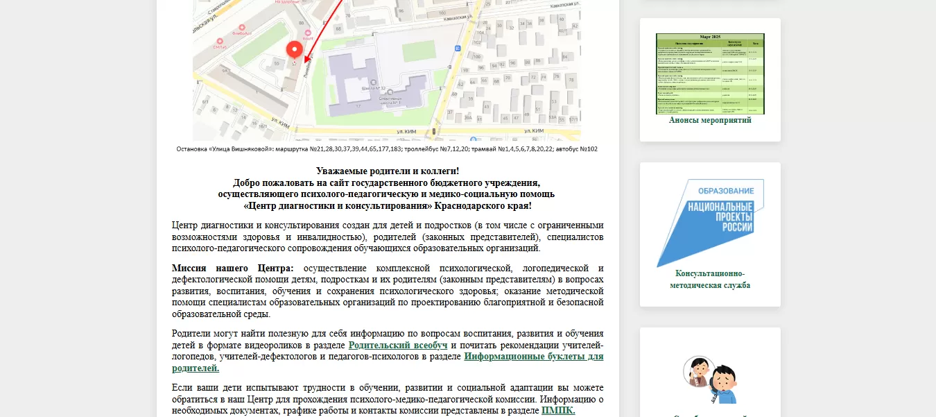
Task: Click the red arrow's tip on the map
Action: [305, 62]
